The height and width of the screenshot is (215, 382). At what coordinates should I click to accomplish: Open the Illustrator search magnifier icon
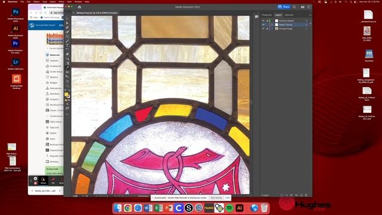point(294,7)
